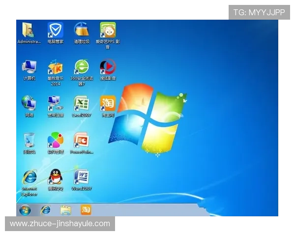The height and width of the screenshot is (236, 295).
Task: Open pinned file explorer folder in taskbar
Action: [65, 210]
